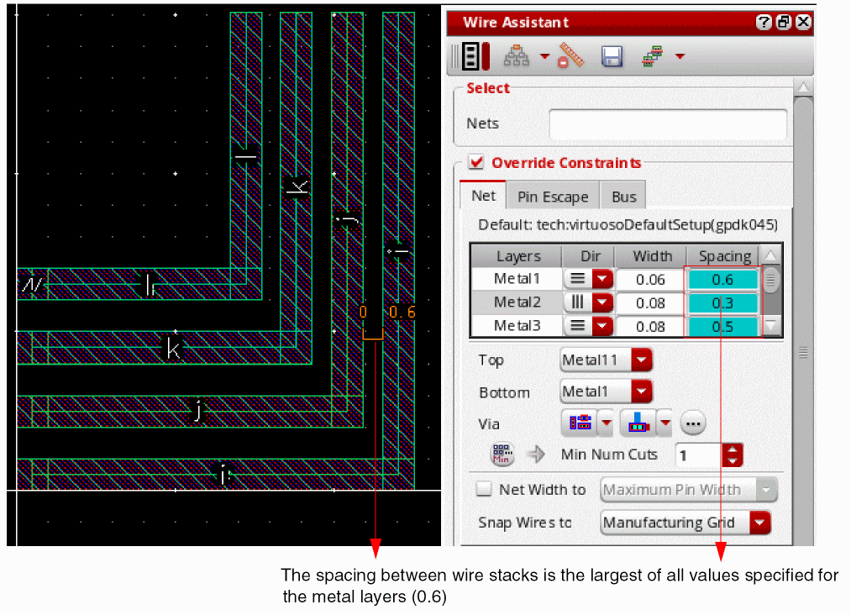
Task: Open the Maximum Pin Width dropdown
Action: pos(689,490)
